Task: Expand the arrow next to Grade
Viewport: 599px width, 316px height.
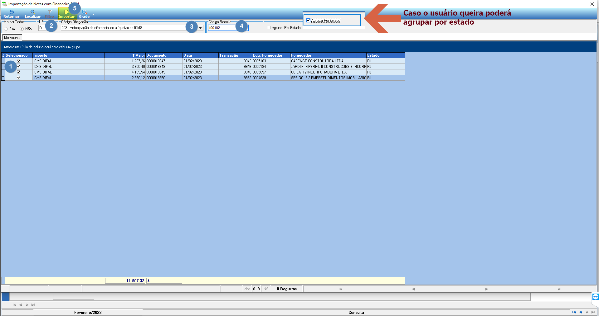Action: click(94, 14)
